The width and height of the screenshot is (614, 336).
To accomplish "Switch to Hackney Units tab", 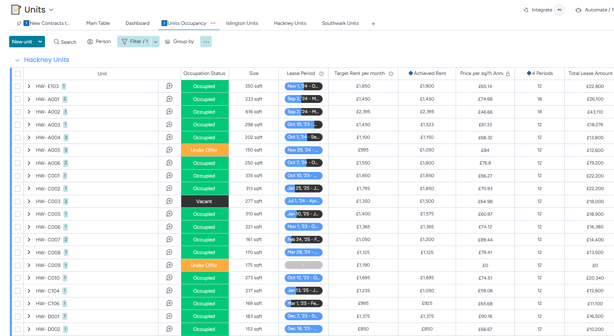I will 290,23.
